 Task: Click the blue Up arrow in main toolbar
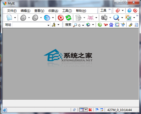pyautogui.click(x=47, y=18)
